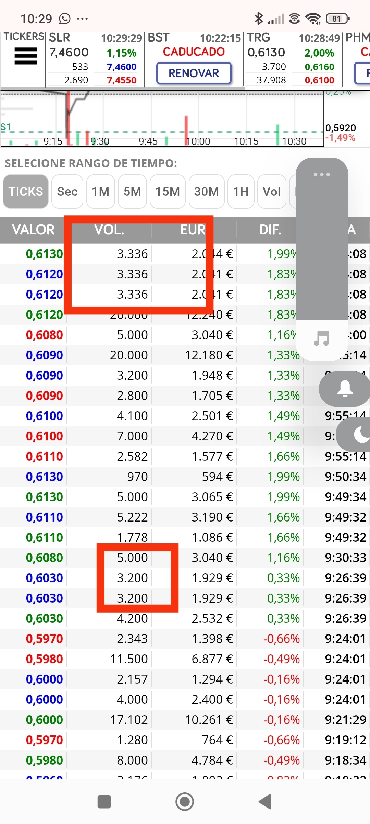Open the three-dots floating panel menu
370x824 pixels.
click(322, 174)
